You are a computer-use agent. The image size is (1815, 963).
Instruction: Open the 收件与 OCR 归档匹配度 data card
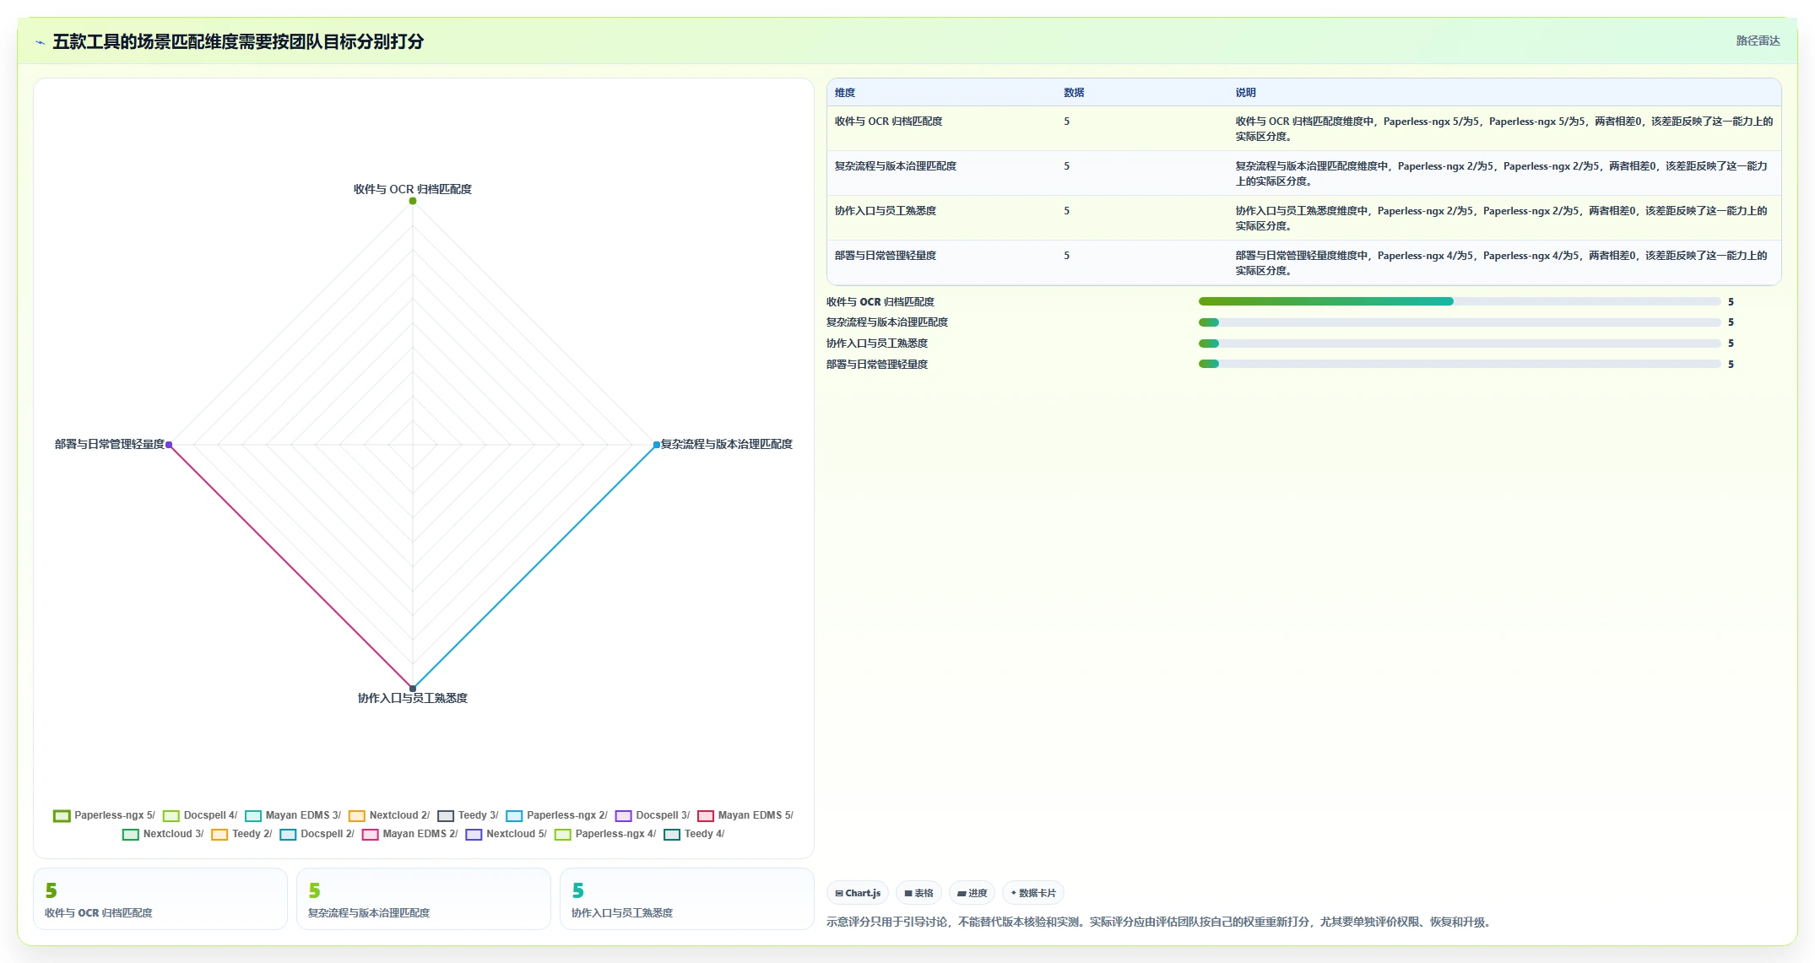click(x=160, y=900)
